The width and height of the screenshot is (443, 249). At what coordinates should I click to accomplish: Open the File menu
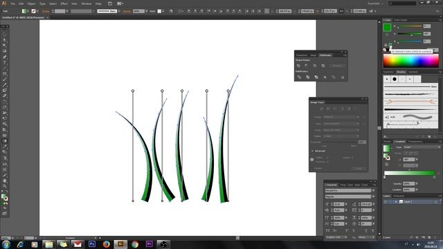(x=13, y=3)
